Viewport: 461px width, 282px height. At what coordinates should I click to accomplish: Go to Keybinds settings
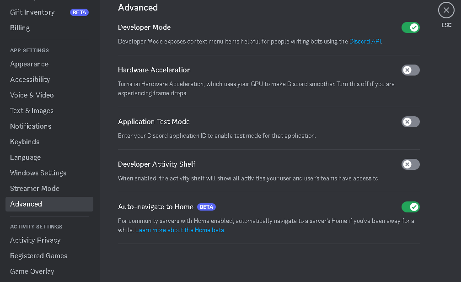[24, 141]
